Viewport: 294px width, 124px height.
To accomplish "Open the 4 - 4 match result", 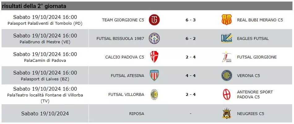I will point(191,76).
